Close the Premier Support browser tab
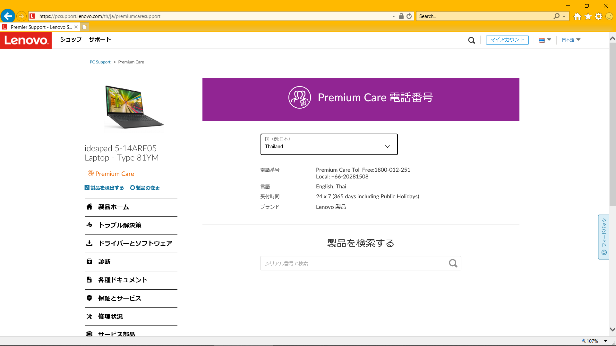Screen dimensions: 616x346 pyautogui.click(x=76, y=27)
